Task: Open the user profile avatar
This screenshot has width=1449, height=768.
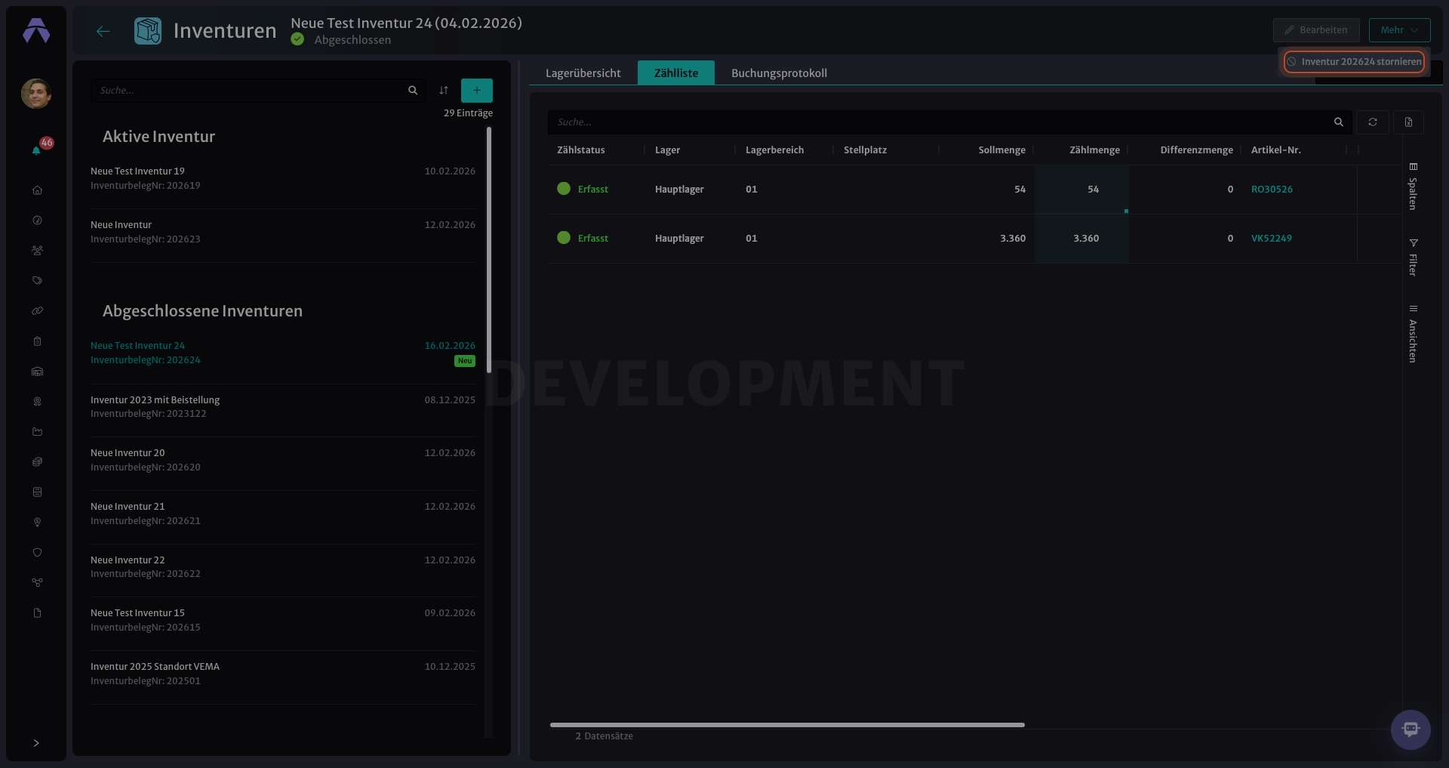Action: pos(36,94)
